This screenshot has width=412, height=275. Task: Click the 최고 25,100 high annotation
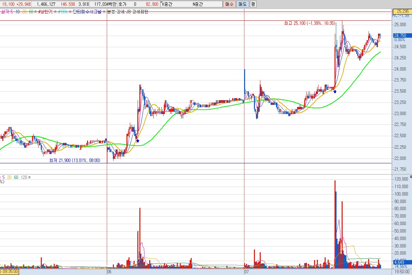(309, 23)
